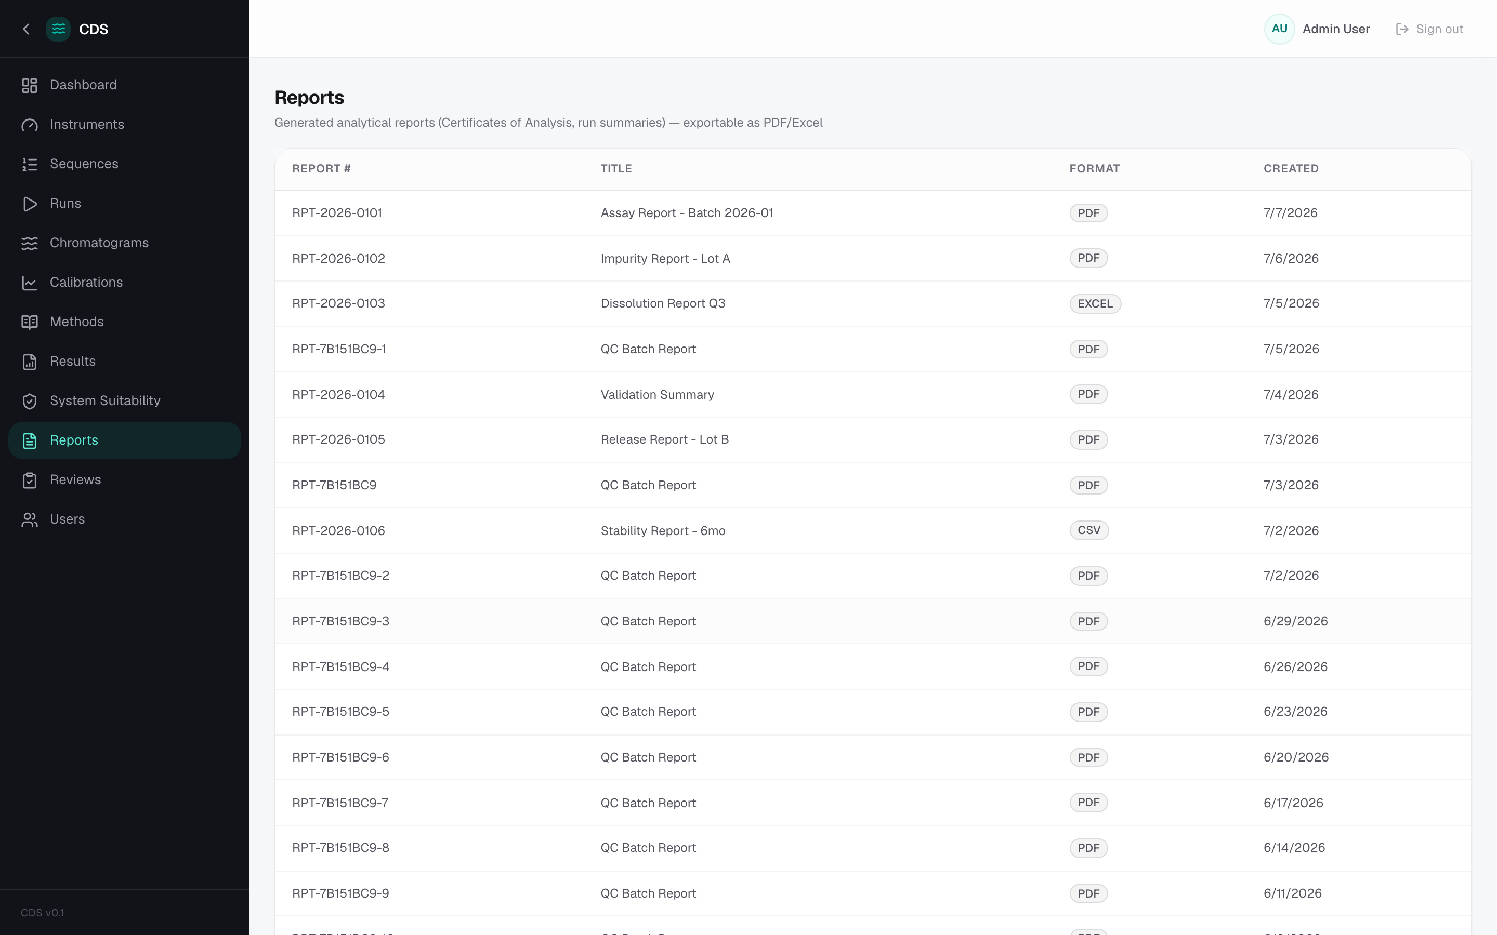Click the Runs play icon
This screenshot has height=935, width=1497.
pos(30,204)
